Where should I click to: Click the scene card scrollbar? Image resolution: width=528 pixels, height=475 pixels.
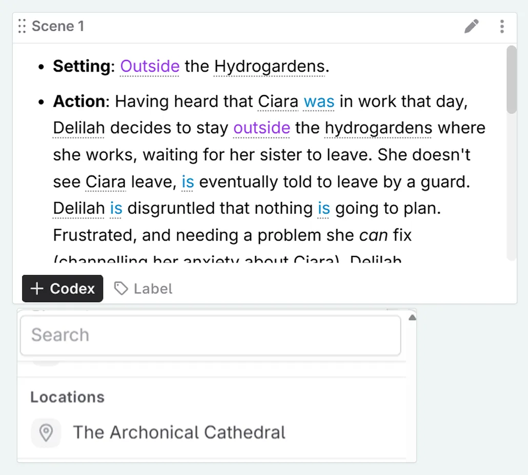(x=511, y=77)
